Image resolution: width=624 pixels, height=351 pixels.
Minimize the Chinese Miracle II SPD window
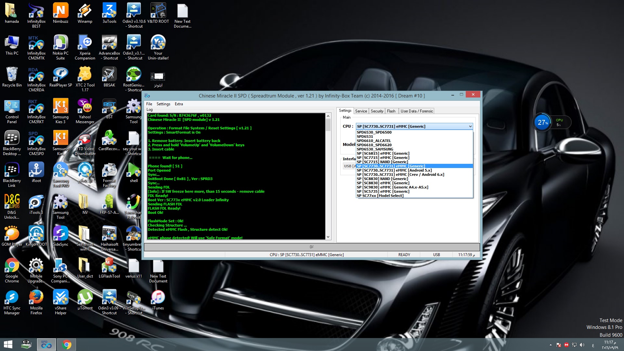click(452, 95)
